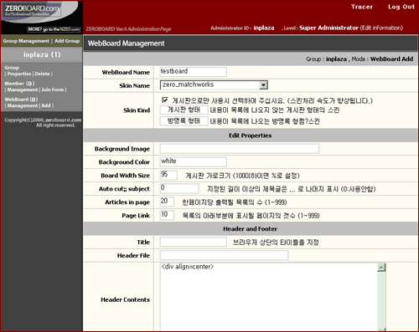Open WebBoard Management link in sidebar
Screen dimensions: 419x332
[x=23, y=105]
